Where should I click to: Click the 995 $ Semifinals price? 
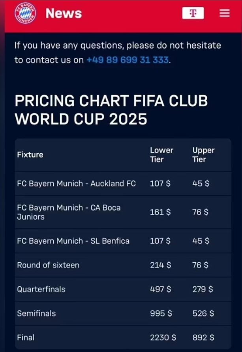[161, 313]
